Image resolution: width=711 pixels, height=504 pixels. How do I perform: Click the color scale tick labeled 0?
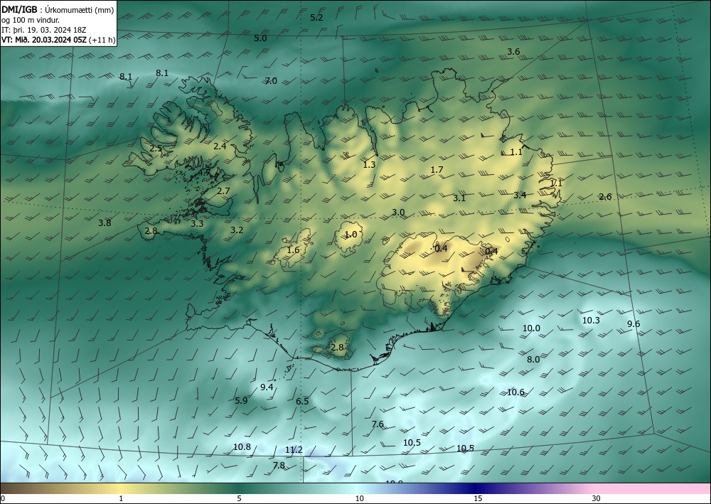[3, 499]
